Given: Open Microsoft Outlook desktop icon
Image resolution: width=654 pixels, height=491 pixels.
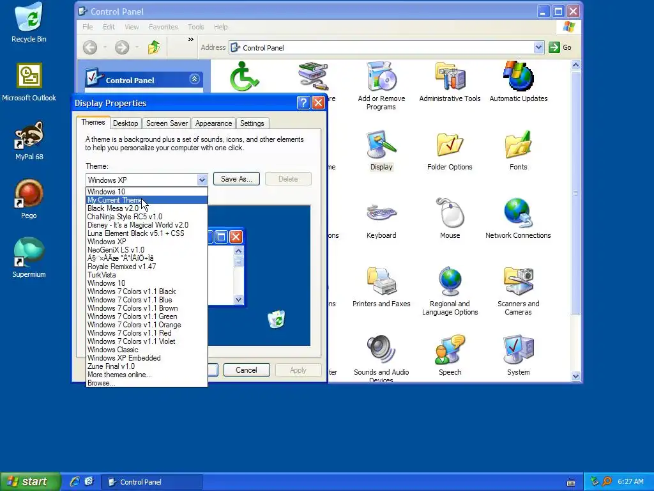Looking at the screenshot, I should coord(29,82).
